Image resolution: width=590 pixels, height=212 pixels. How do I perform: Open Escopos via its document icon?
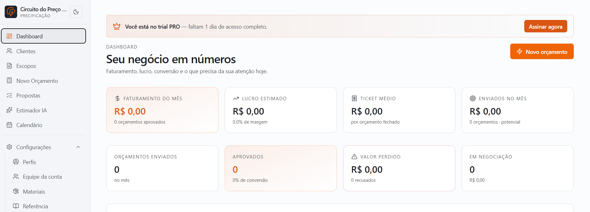click(9, 66)
